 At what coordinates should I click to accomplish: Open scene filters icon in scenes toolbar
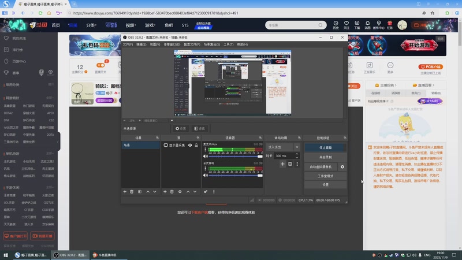140,192
